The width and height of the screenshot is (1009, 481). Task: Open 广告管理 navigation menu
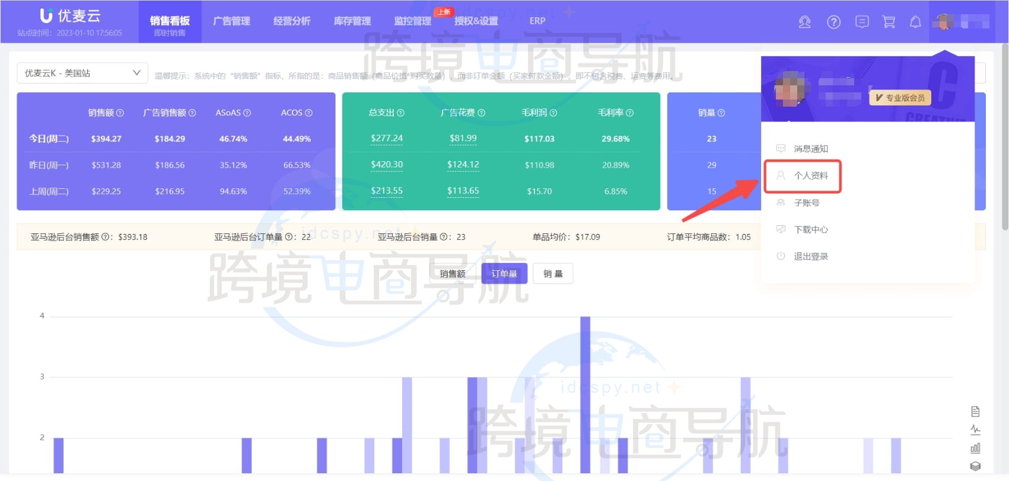point(231,21)
